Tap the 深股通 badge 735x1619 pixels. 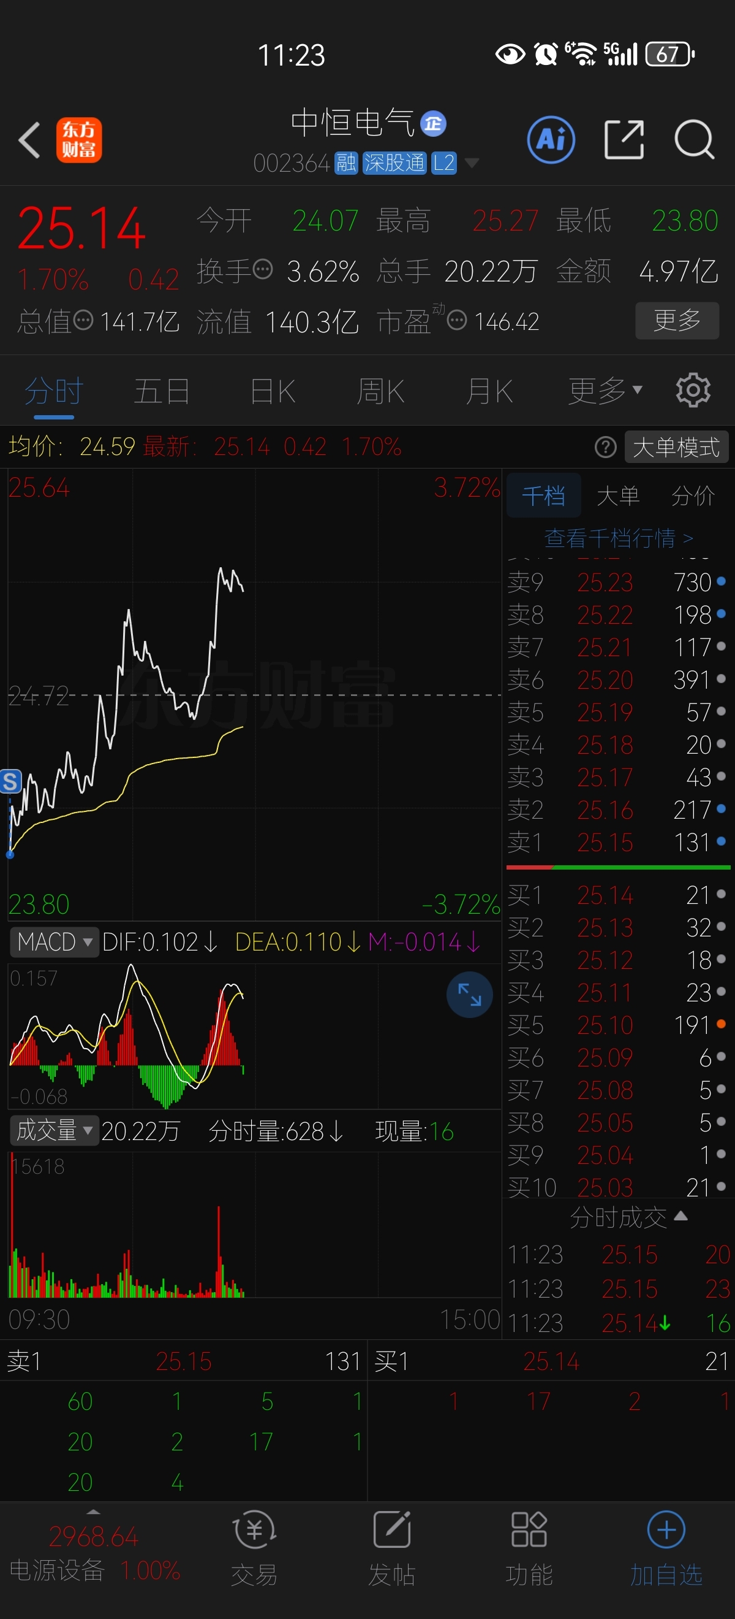(395, 163)
